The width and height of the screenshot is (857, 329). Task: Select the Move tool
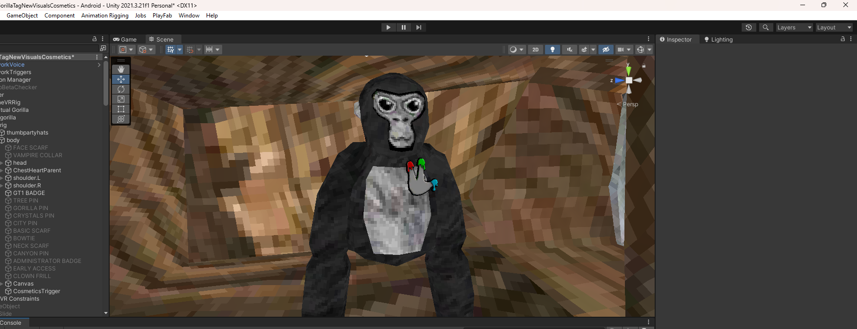(x=121, y=79)
